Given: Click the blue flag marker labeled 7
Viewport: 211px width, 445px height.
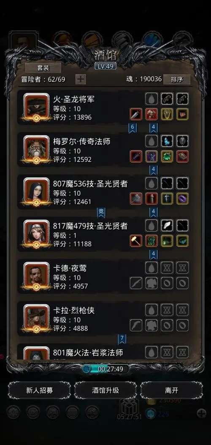Looking at the screenshot, I should [122, 339].
